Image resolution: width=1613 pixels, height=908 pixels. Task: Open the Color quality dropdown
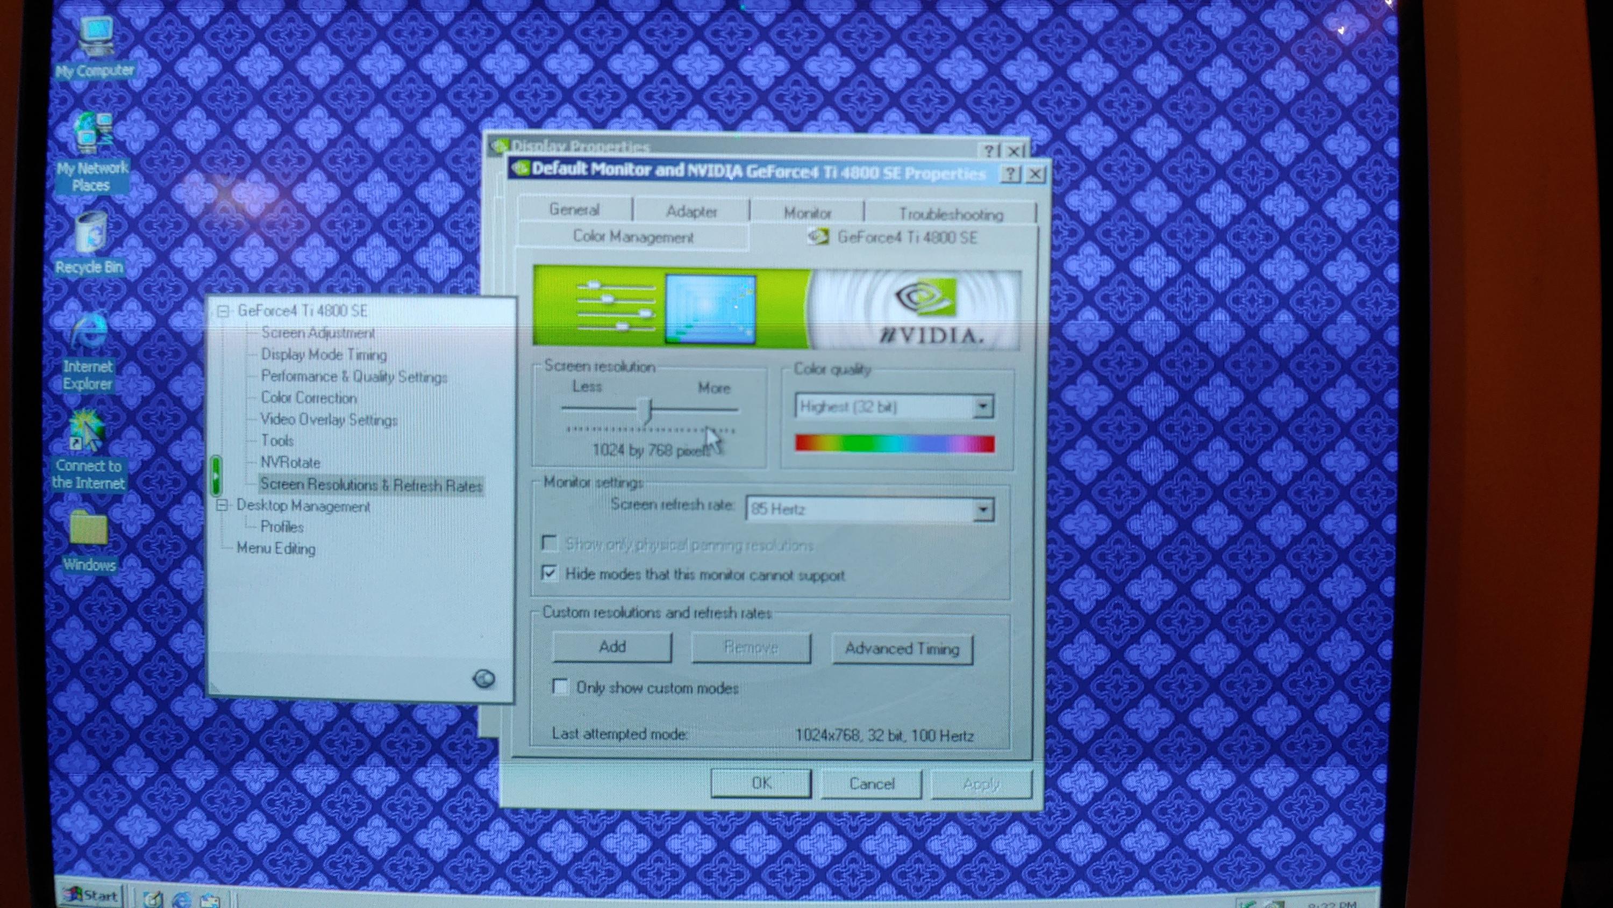point(982,407)
